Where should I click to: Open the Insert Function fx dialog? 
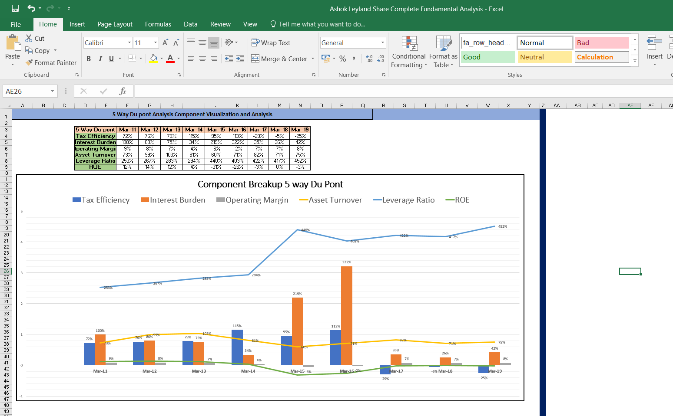[123, 91]
